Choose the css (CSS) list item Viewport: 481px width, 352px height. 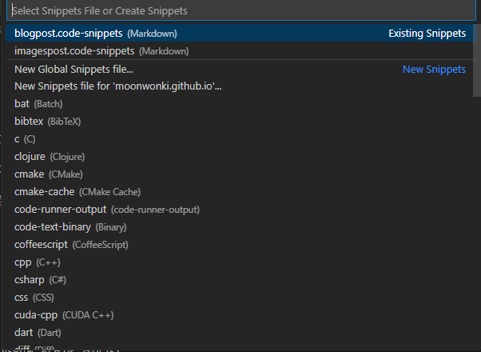(x=34, y=298)
